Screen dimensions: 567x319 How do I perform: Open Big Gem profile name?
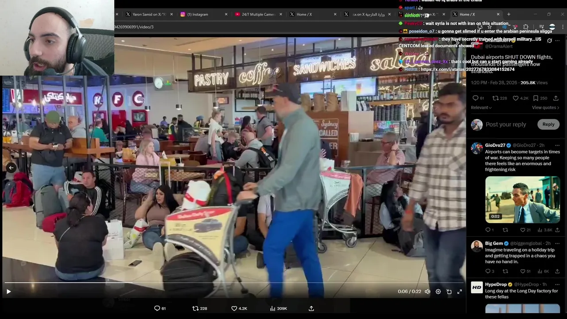[x=494, y=243]
